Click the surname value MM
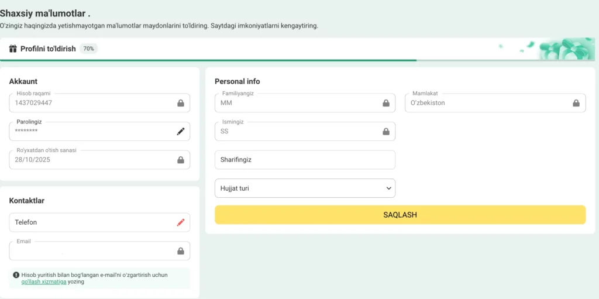 click(226, 103)
